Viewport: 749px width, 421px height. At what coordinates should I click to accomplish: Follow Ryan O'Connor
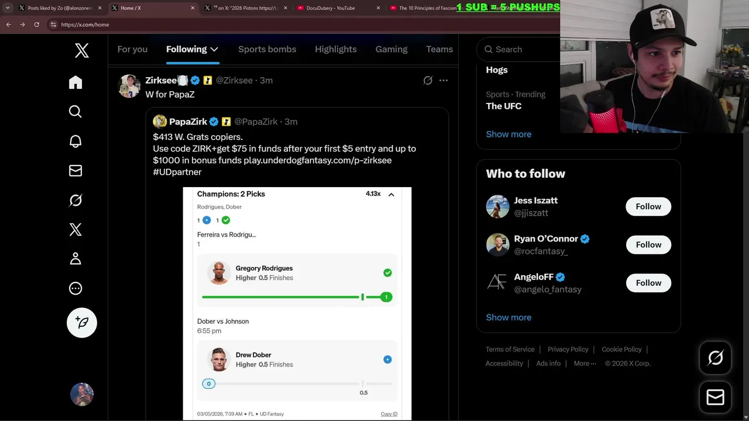(648, 244)
